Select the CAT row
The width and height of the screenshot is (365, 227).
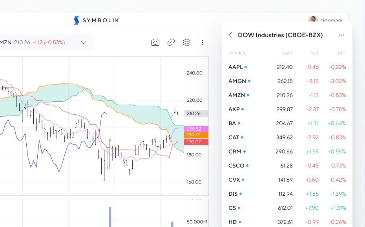point(287,137)
